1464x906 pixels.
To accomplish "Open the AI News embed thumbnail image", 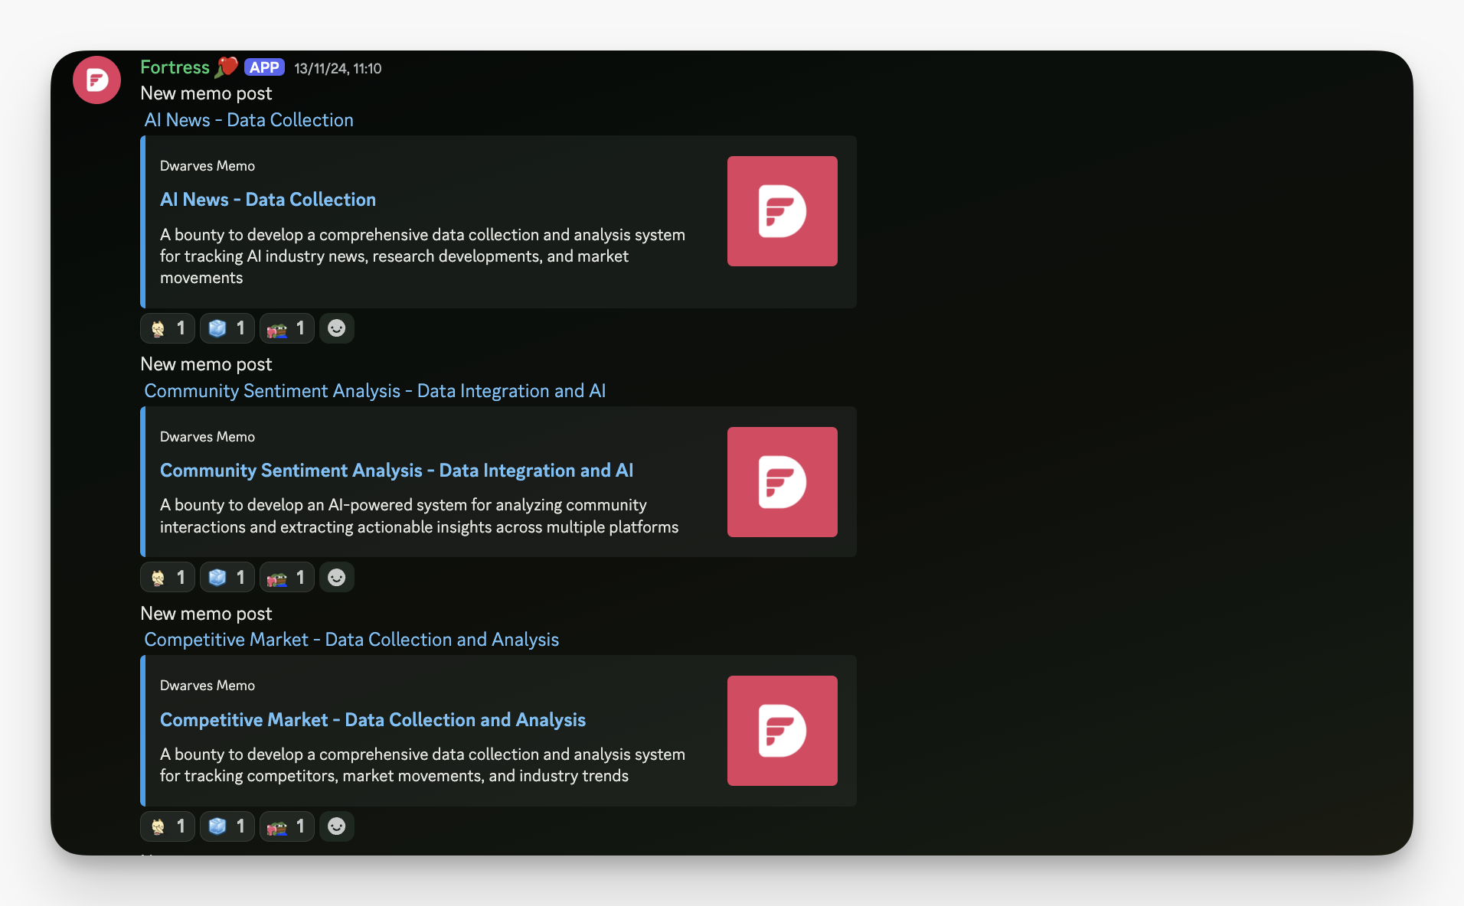I will click(x=782, y=211).
